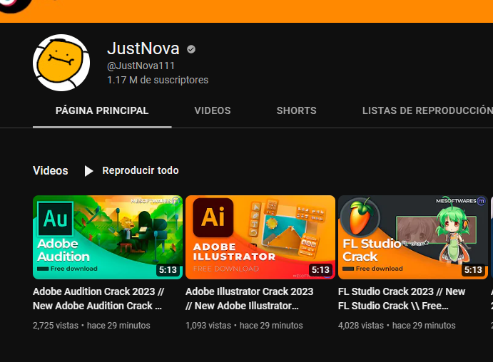Open the SHORTS tab

click(x=297, y=110)
